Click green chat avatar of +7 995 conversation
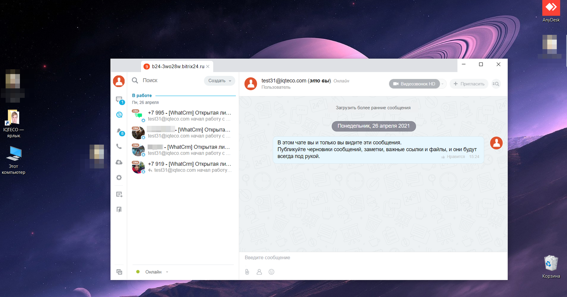The width and height of the screenshot is (567, 297). pos(138,116)
